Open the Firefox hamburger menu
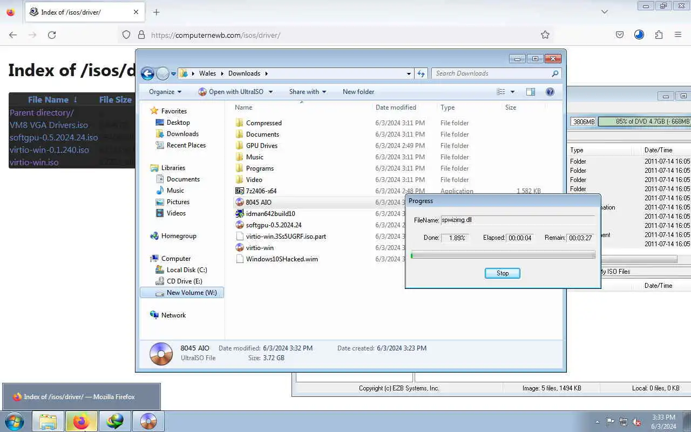 click(678, 35)
